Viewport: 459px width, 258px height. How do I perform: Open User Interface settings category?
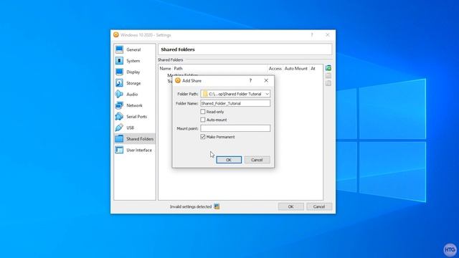click(134, 150)
